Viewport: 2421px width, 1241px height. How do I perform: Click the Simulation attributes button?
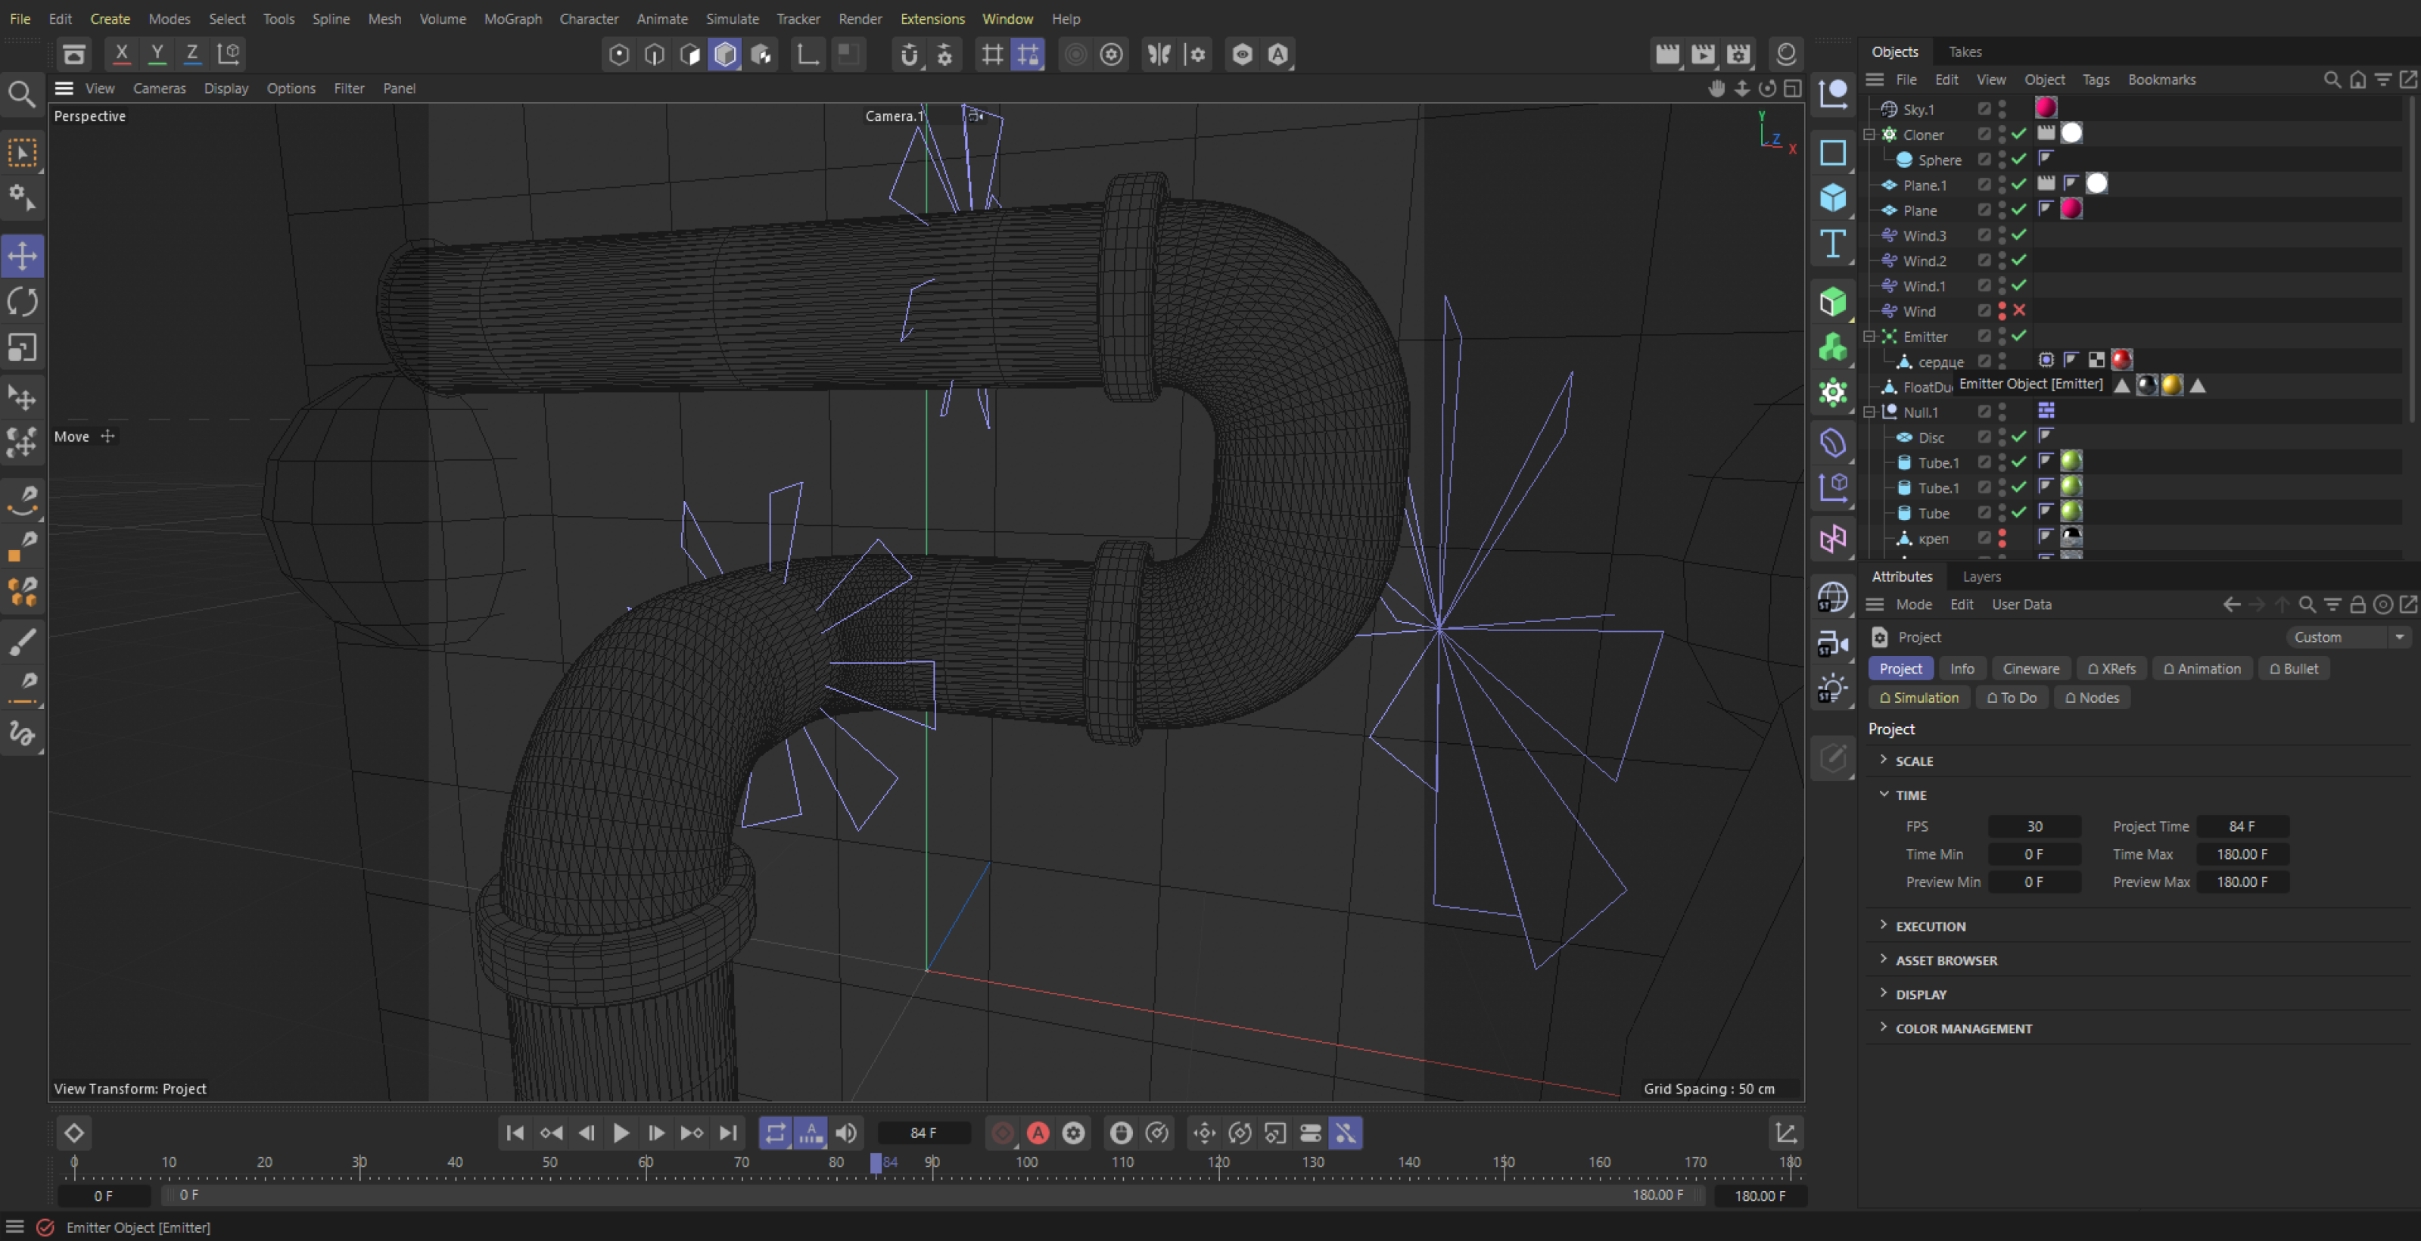(1918, 698)
